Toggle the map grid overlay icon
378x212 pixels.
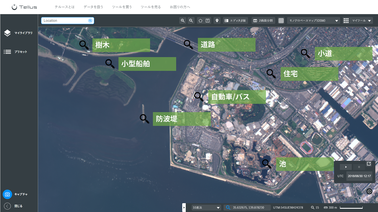tap(281, 21)
